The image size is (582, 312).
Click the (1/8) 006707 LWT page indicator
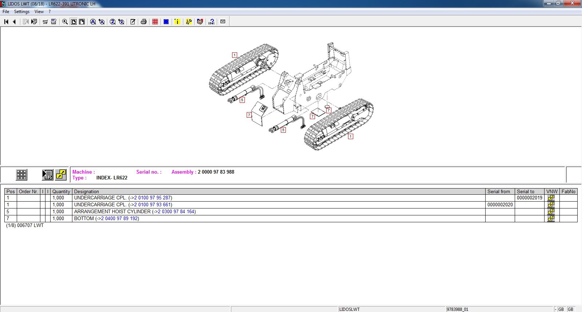[25, 226]
